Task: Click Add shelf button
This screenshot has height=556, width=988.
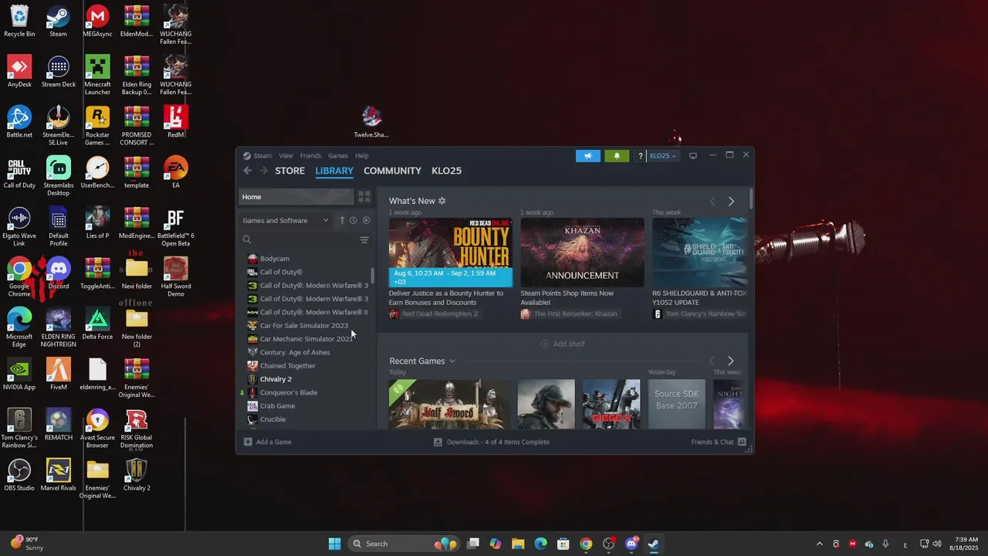Action: pyautogui.click(x=562, y=344)
